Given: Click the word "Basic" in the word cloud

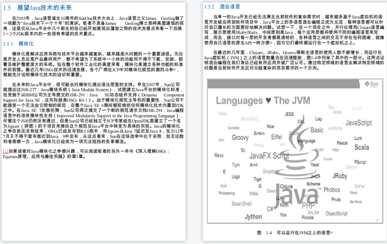Looking at the screenshot, I should click(x=317, y=130).
